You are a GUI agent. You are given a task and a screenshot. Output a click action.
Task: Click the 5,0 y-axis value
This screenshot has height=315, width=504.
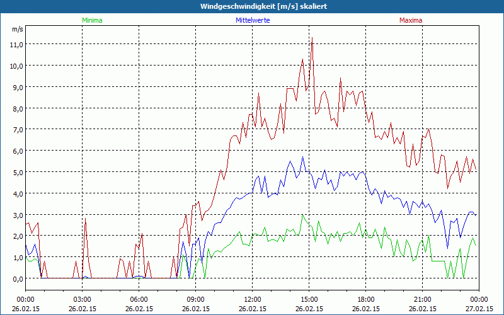point(16,172)
